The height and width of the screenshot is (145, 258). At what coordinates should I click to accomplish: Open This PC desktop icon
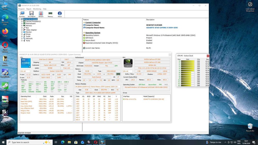click(x=5, y=6)
